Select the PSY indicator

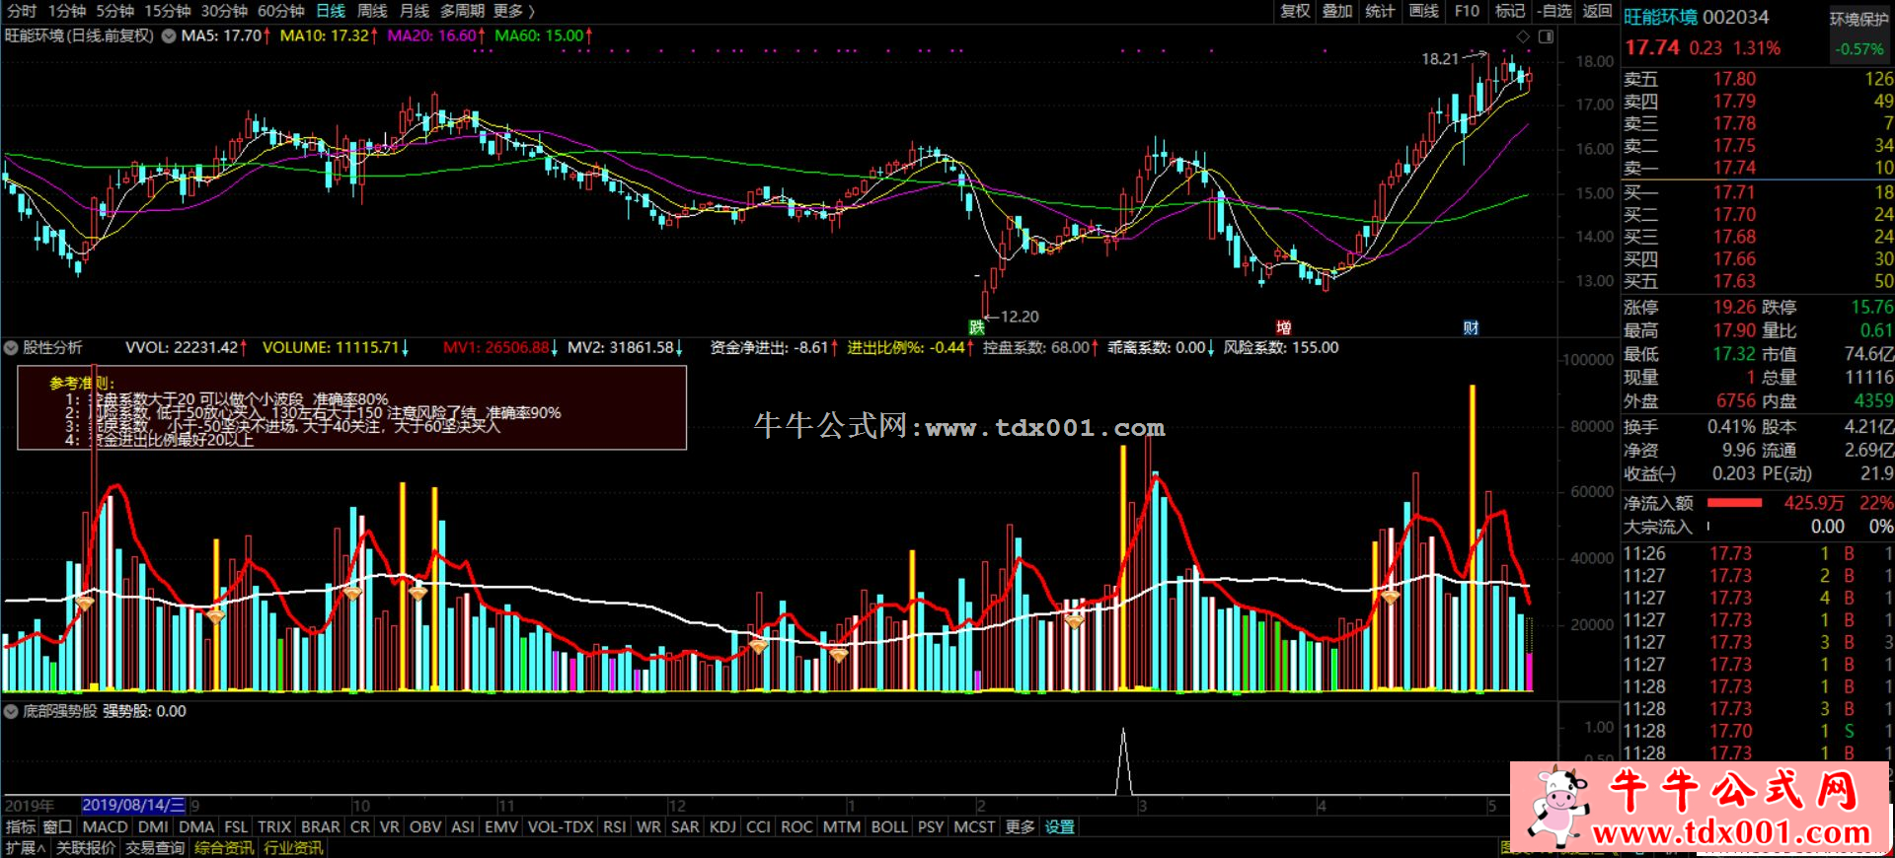[x=931, y=826]
